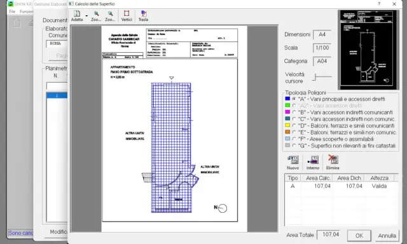Click the Altezza column header

click(x=379, y=178)
